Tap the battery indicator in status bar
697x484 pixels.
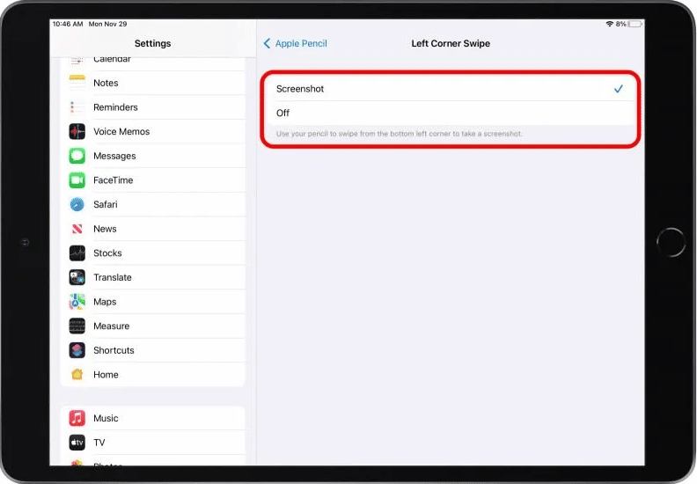632,25
